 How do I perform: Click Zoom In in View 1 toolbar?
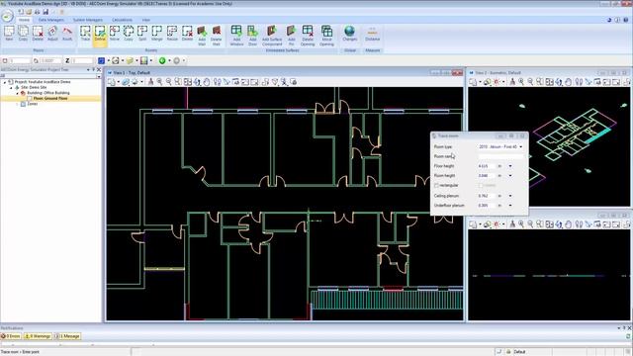click(160, 82)
